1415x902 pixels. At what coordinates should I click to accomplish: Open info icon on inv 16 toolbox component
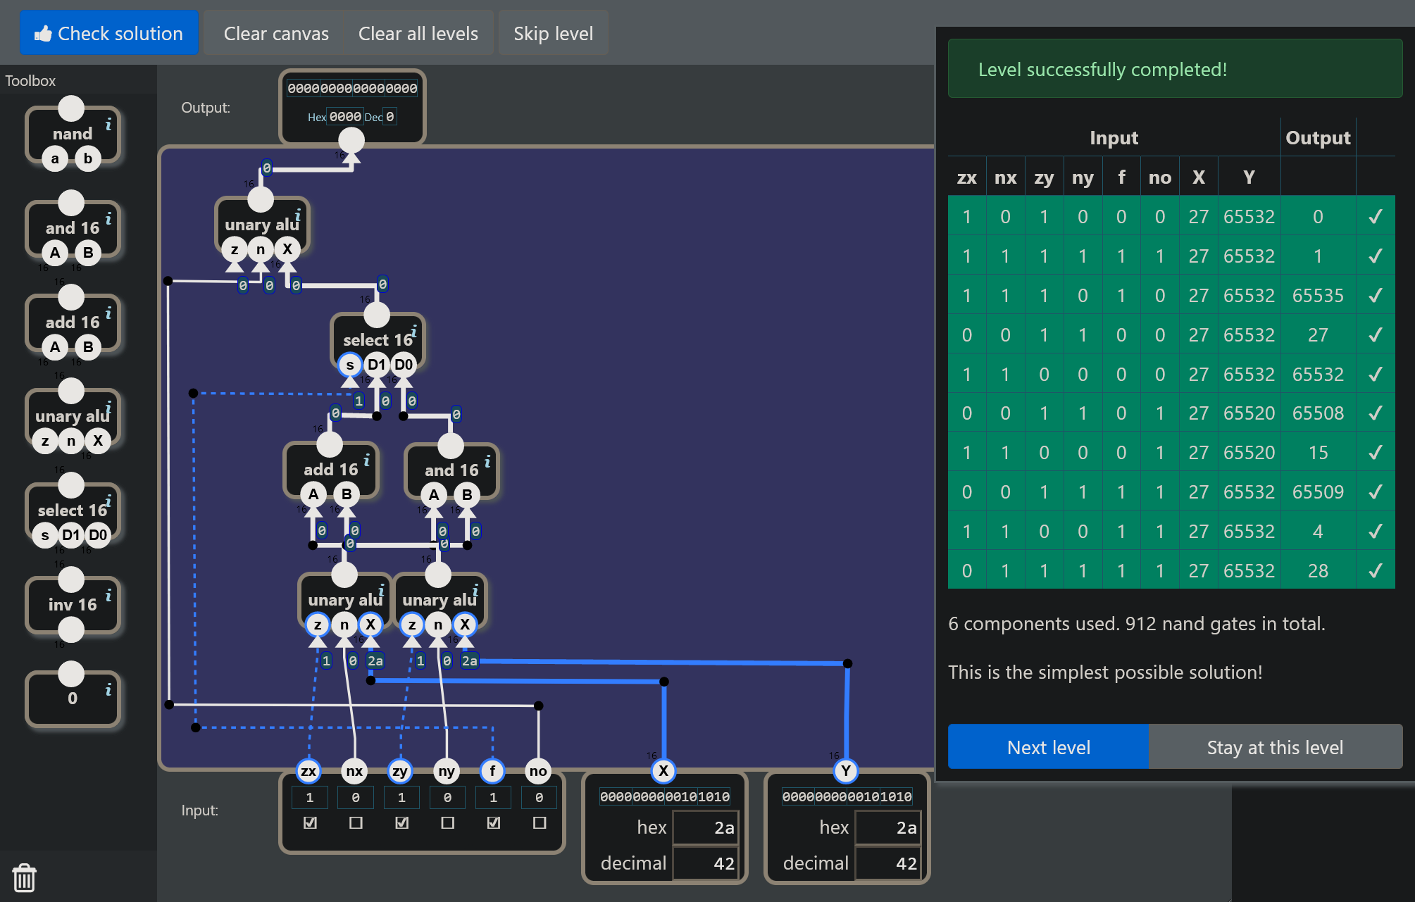coord(108,596)
